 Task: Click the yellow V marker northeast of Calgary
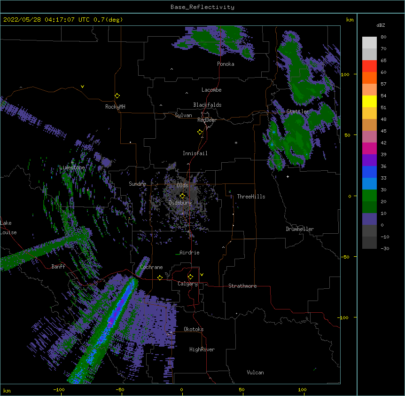tap(202, 275)
